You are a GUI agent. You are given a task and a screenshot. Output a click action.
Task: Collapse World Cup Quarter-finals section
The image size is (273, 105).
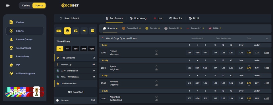tap(266, 38)
